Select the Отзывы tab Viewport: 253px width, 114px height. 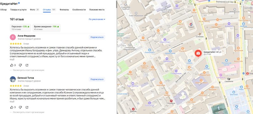tap(49, 10)
